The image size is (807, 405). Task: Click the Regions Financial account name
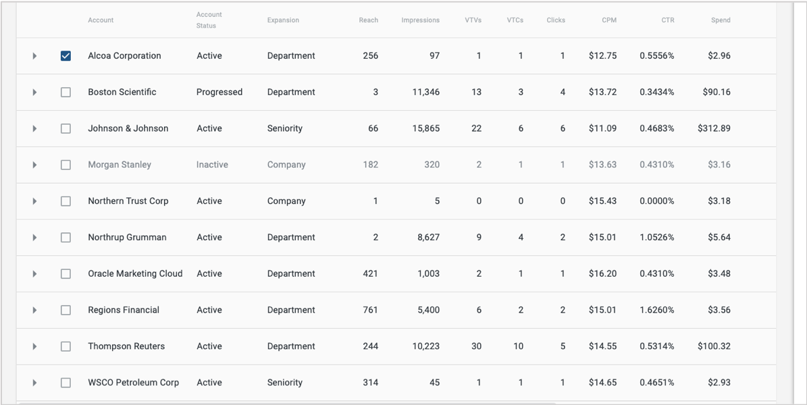pos(124,310)
